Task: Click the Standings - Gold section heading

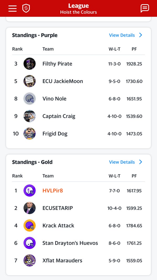Action: click(x=32, y=162)
